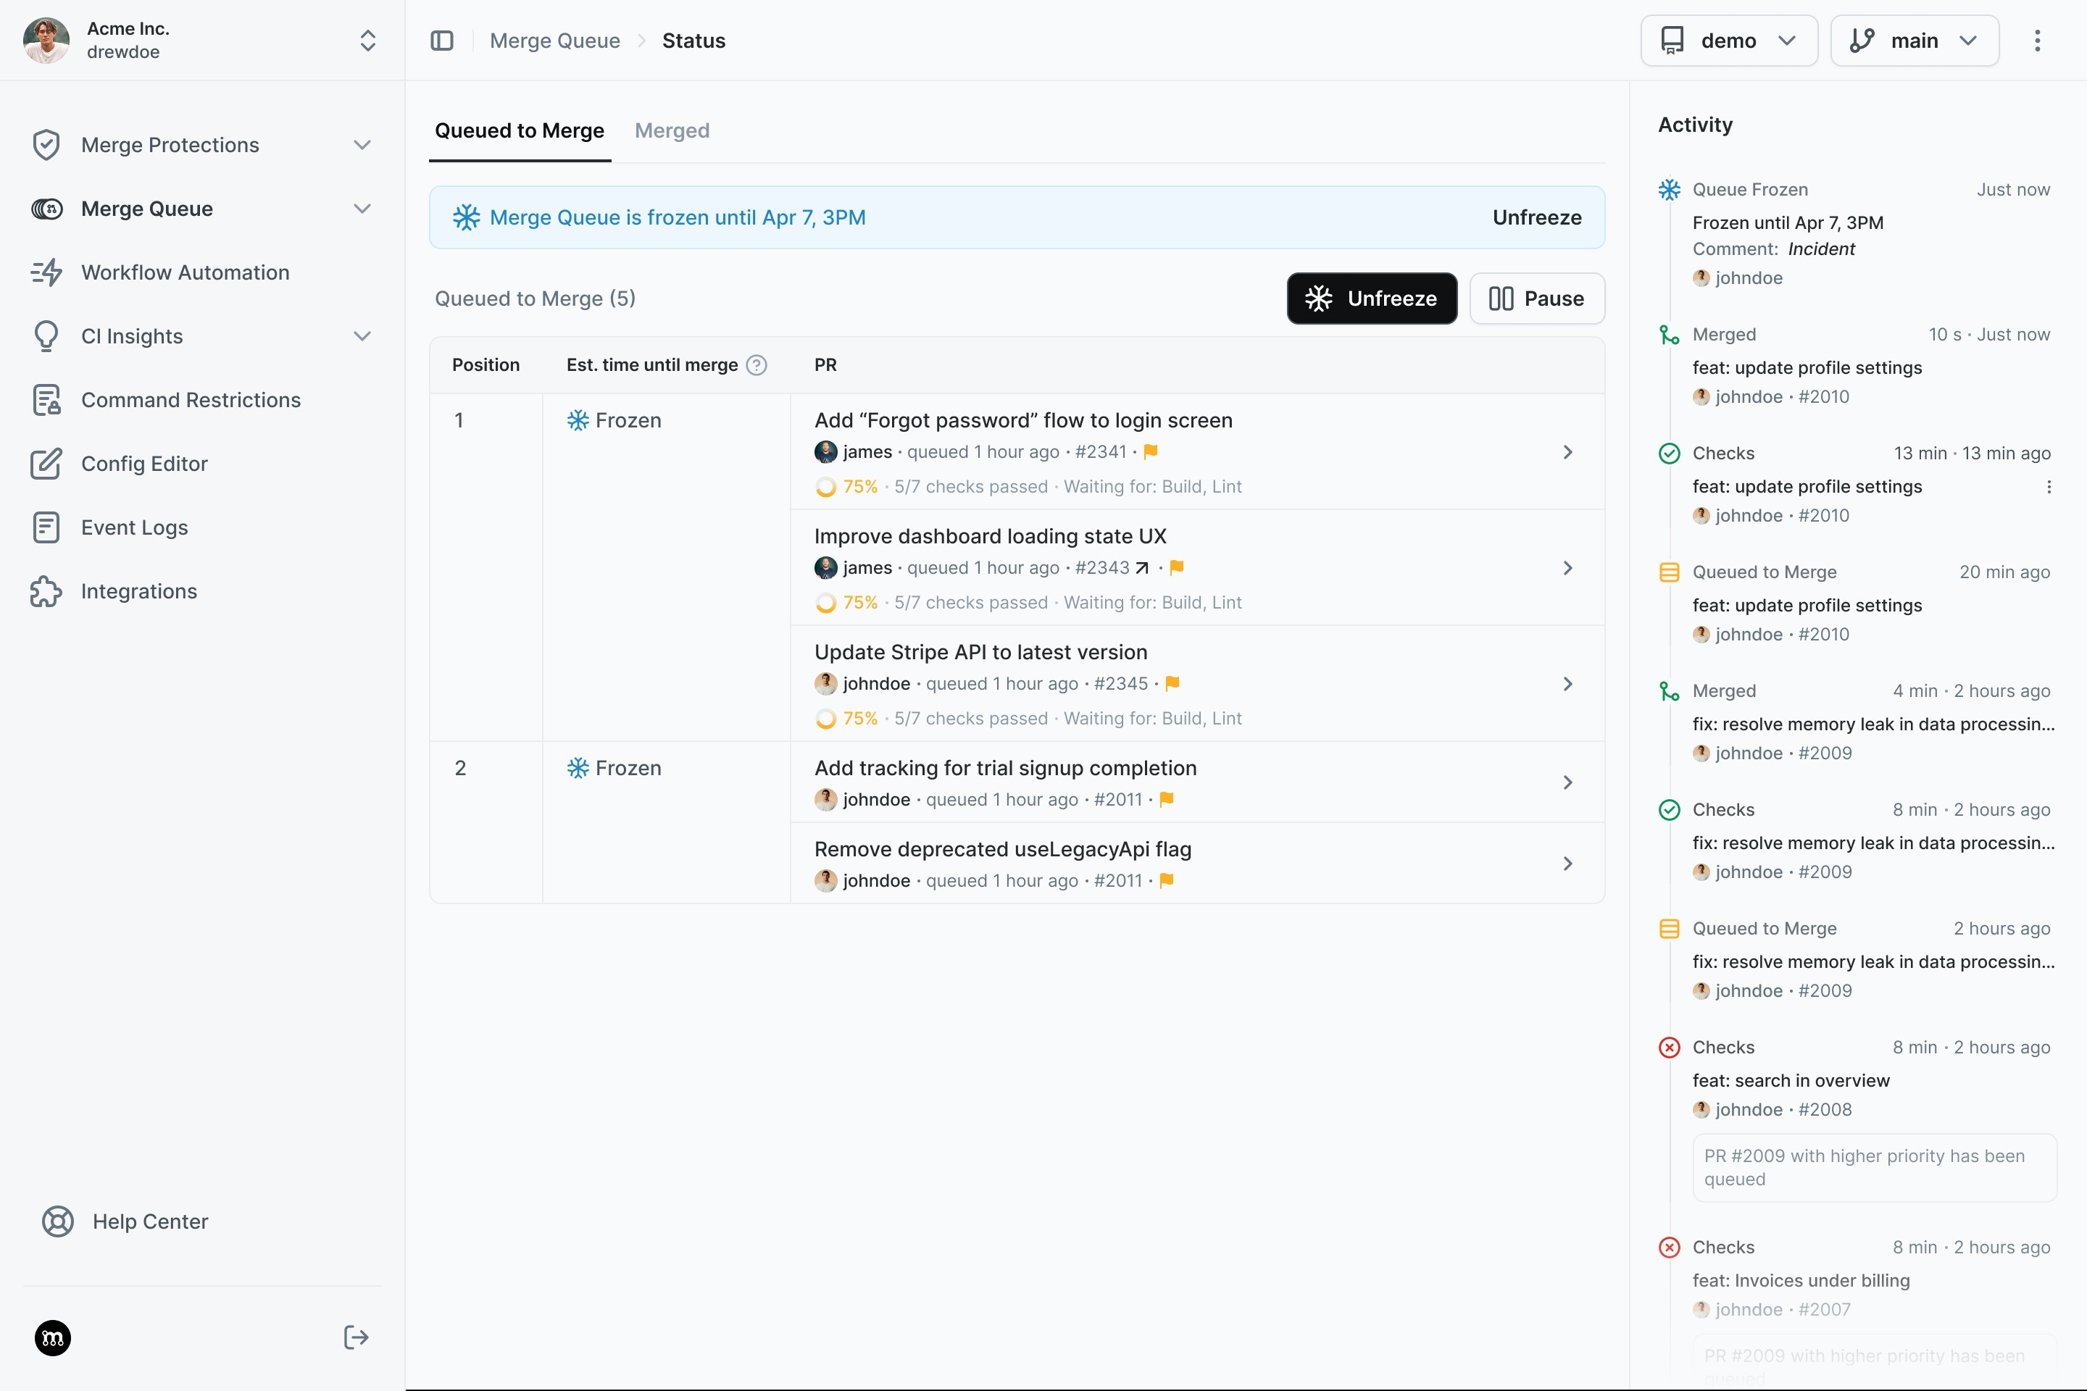Click the Pause button
The width and height of the screenshot is (2087, 1391).
tap(1537, 299)
